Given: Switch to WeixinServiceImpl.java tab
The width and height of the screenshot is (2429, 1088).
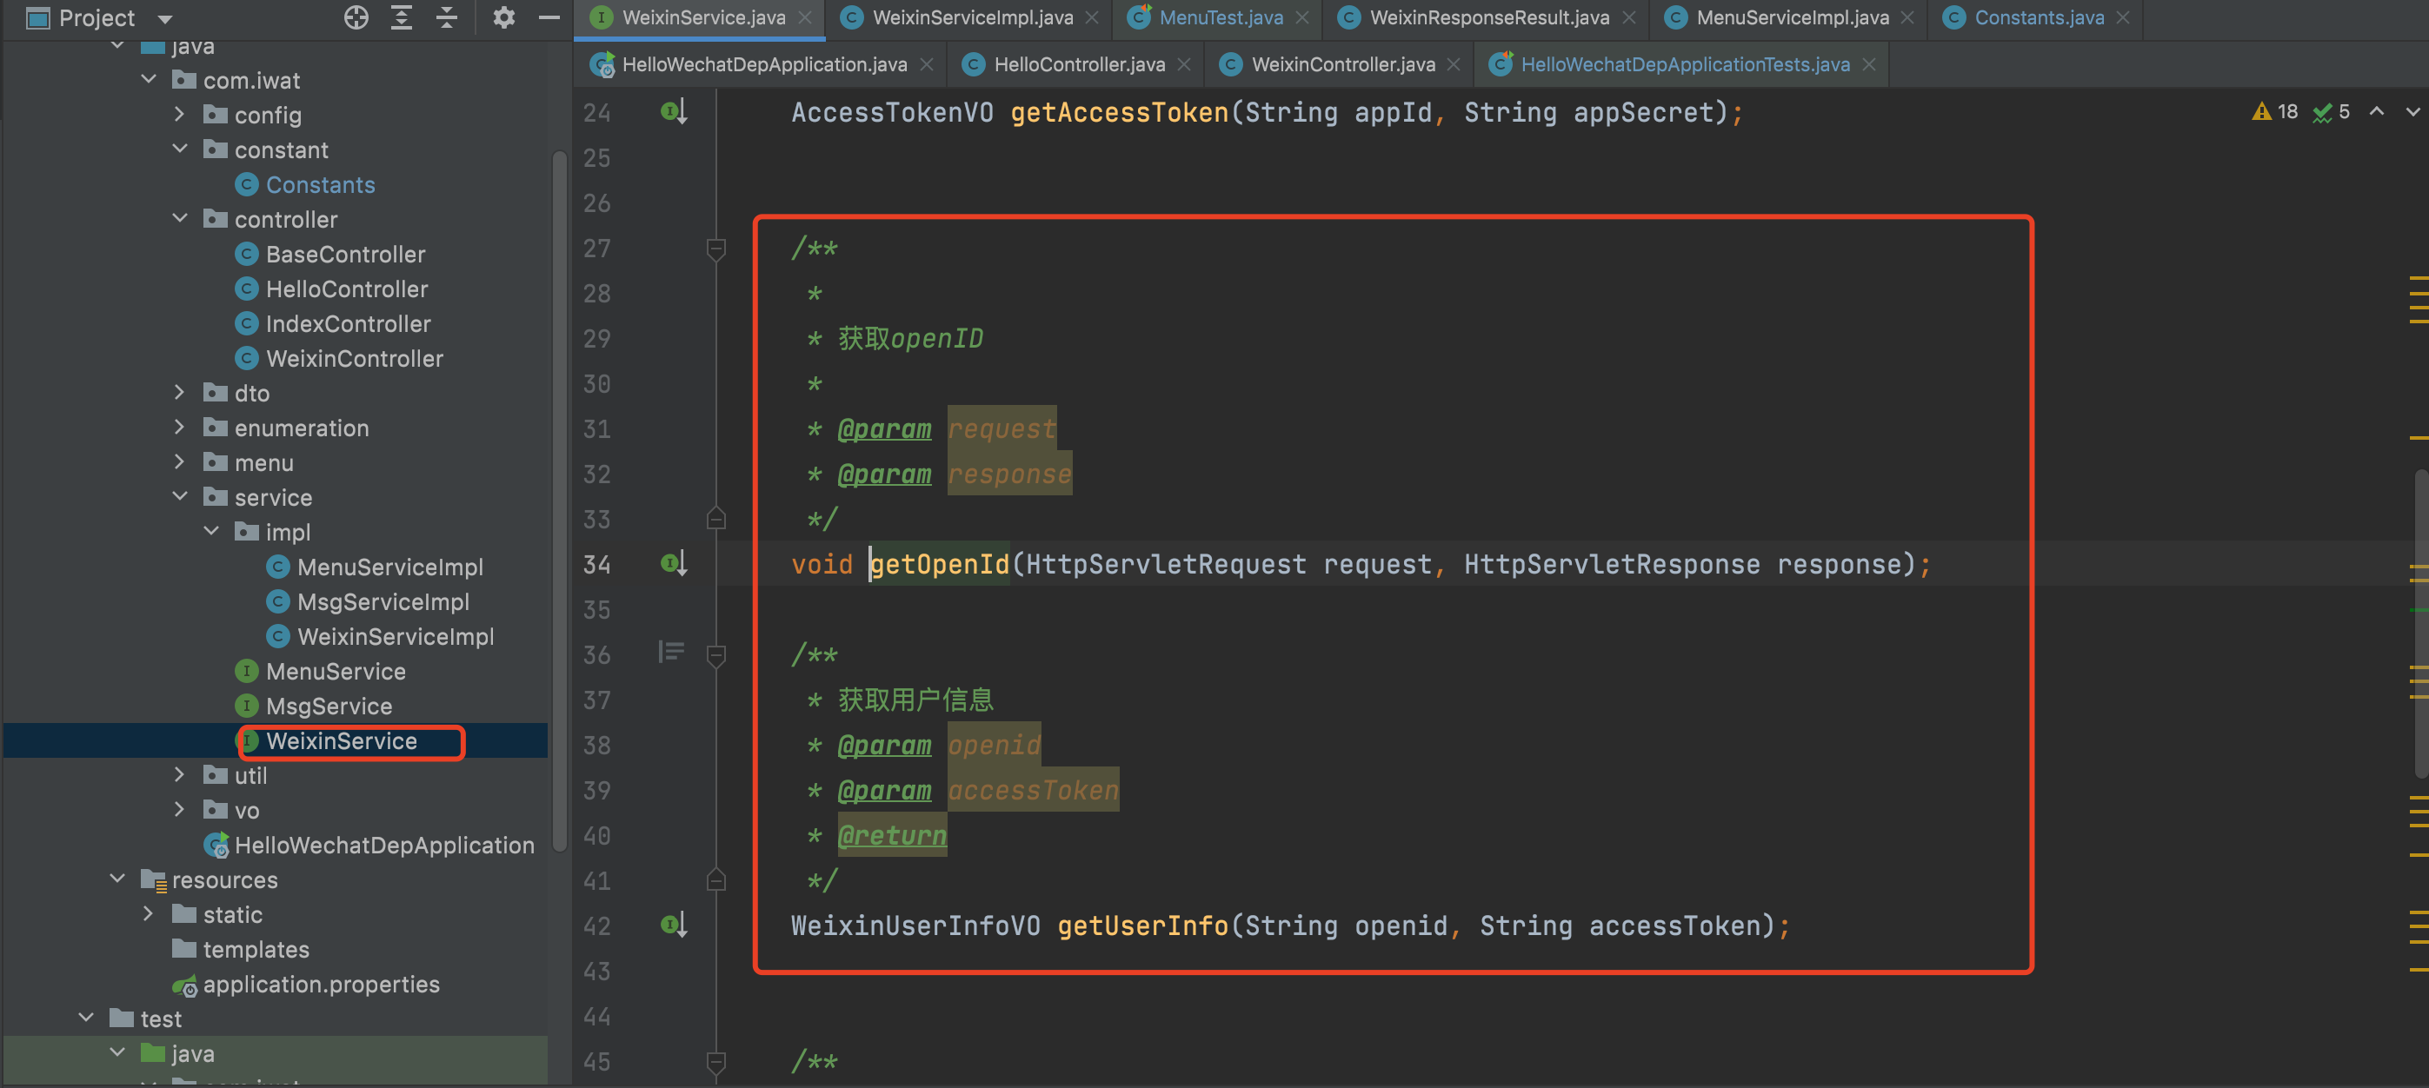Looking at the screenshot, I should tap(971, 18).
